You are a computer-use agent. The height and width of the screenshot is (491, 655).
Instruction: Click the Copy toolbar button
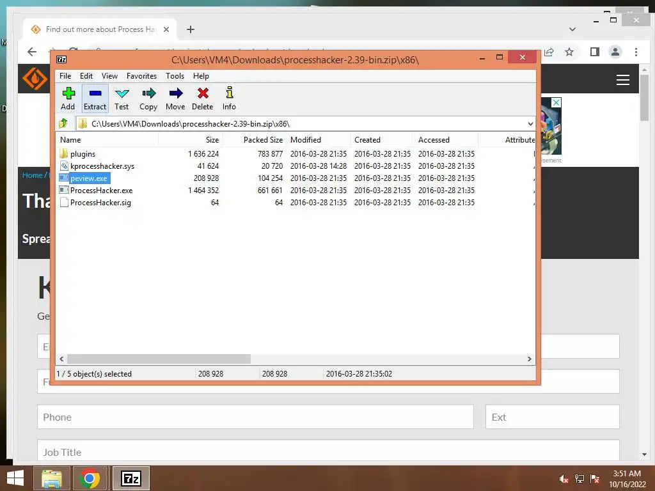click(148, 98)
